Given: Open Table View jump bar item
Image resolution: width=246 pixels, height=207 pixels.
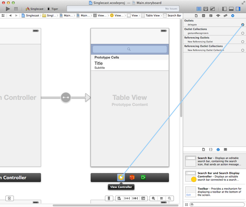Looking at the screenshot, I should point(150,15).
